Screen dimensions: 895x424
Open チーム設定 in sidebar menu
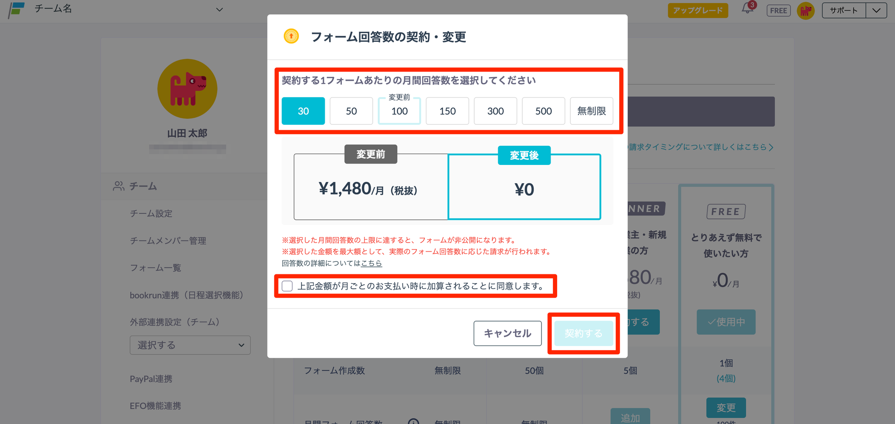[151, 214]
